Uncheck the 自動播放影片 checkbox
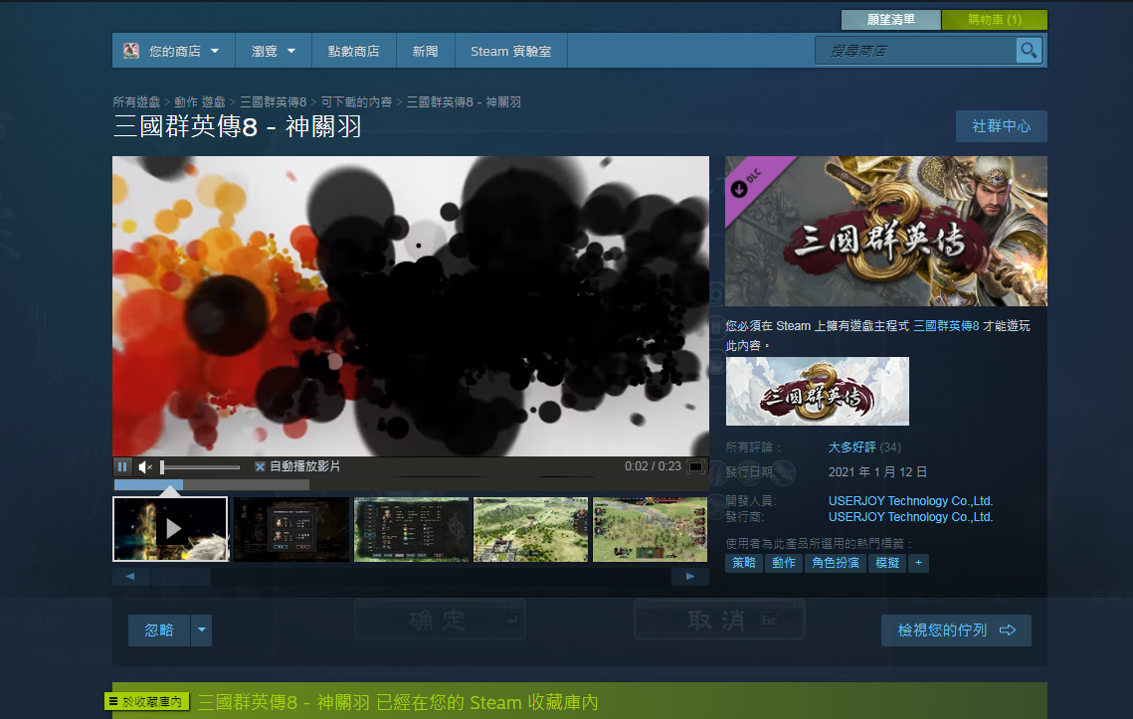The width and height of the screenshot is (1133, 719). pos(260,466)
